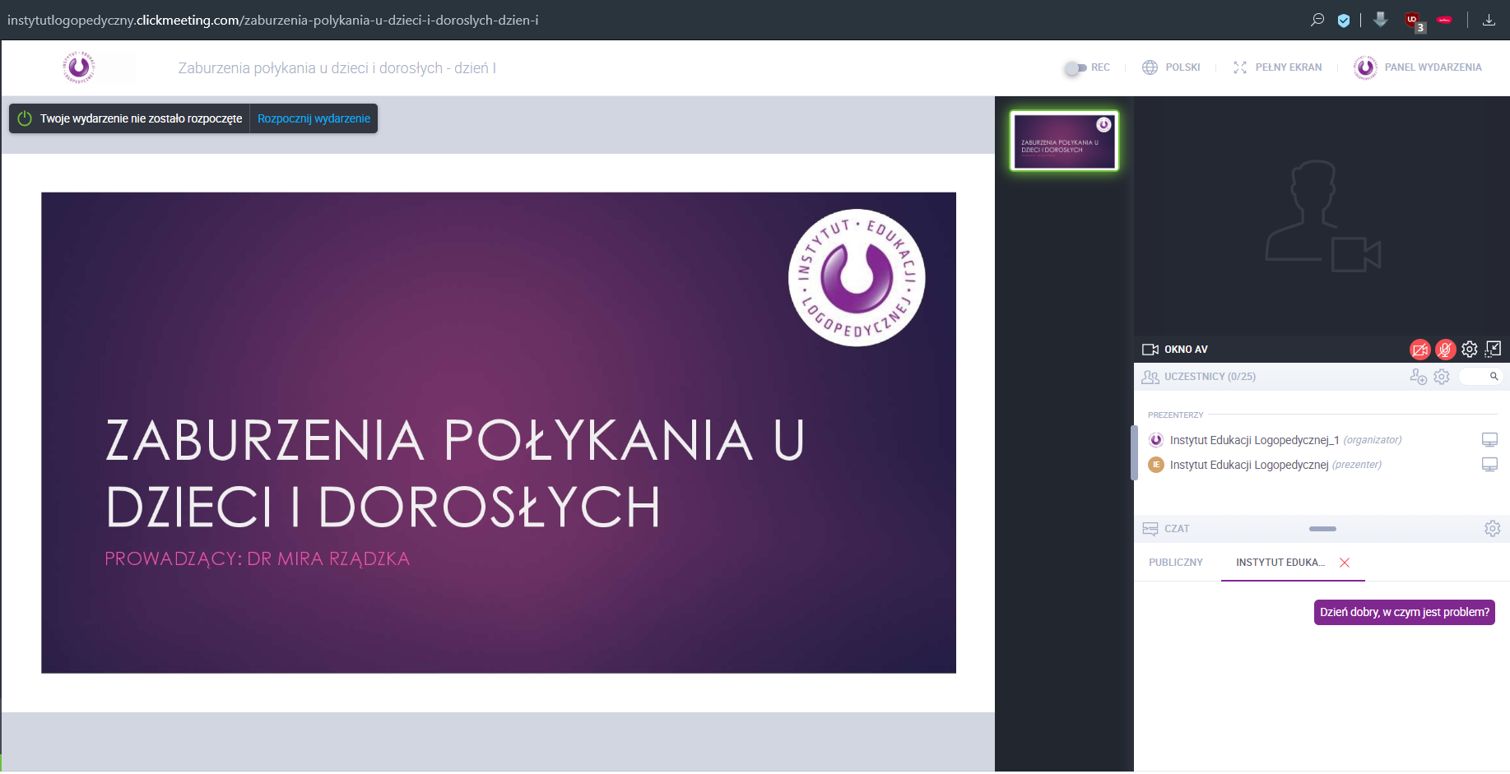Click Rozpocznij wydarzenie to start event
This screenshot has height=774, width=1510.
[x=314, y=118]
